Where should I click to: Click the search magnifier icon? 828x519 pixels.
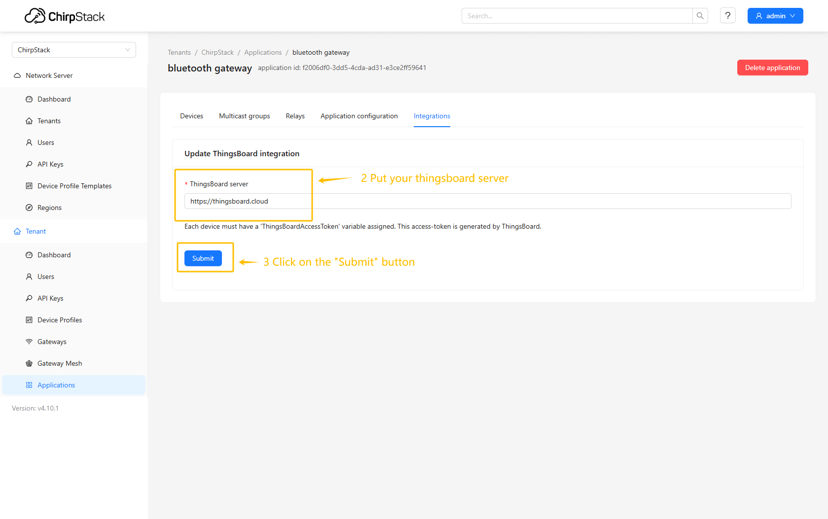click(700, 16)
